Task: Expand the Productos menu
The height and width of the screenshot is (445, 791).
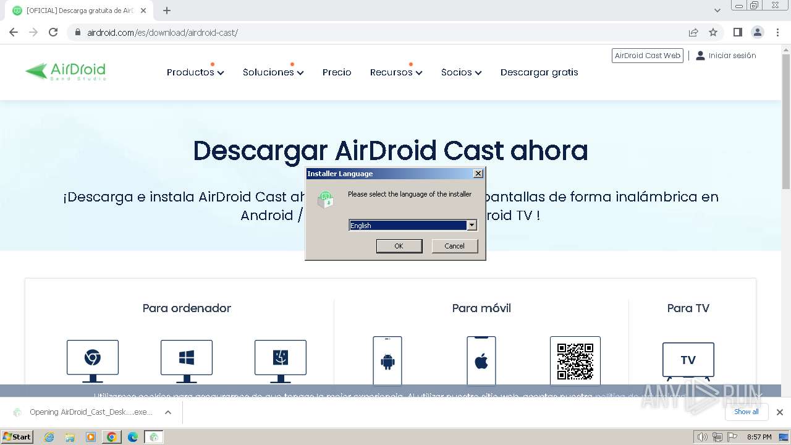Action: [x=195, y=72]
